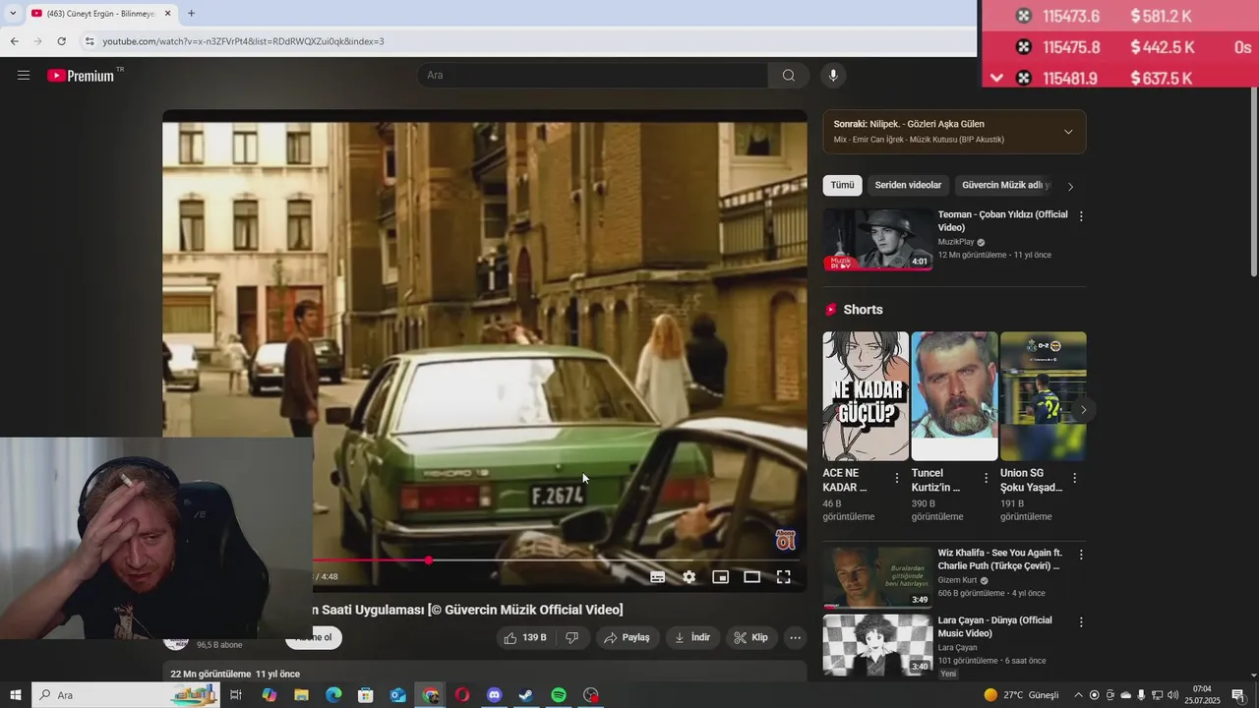Image resolution: width=1259 pixels, height=708 pixels.
Task: Open options for Teoman Çoban Yıldızı video
Action: pyautogui.click(x=1081, y=216)
